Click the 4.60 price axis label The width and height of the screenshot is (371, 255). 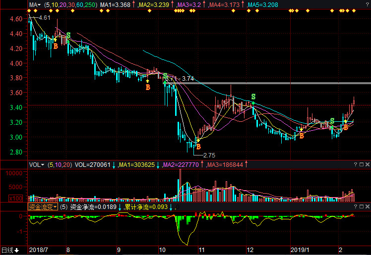click(16, 19)
